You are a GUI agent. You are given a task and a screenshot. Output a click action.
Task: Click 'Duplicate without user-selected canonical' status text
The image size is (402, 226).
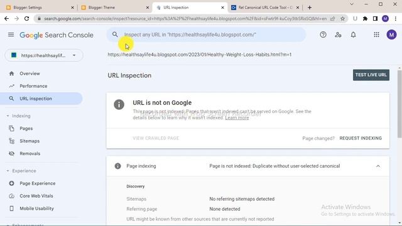pos(296,166)
